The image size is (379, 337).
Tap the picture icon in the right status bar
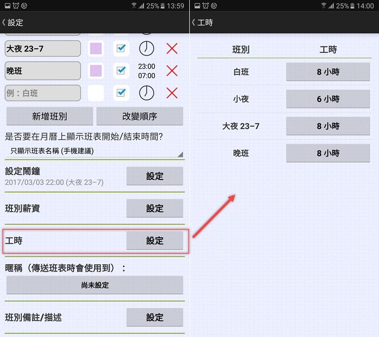tap(197, 6)
